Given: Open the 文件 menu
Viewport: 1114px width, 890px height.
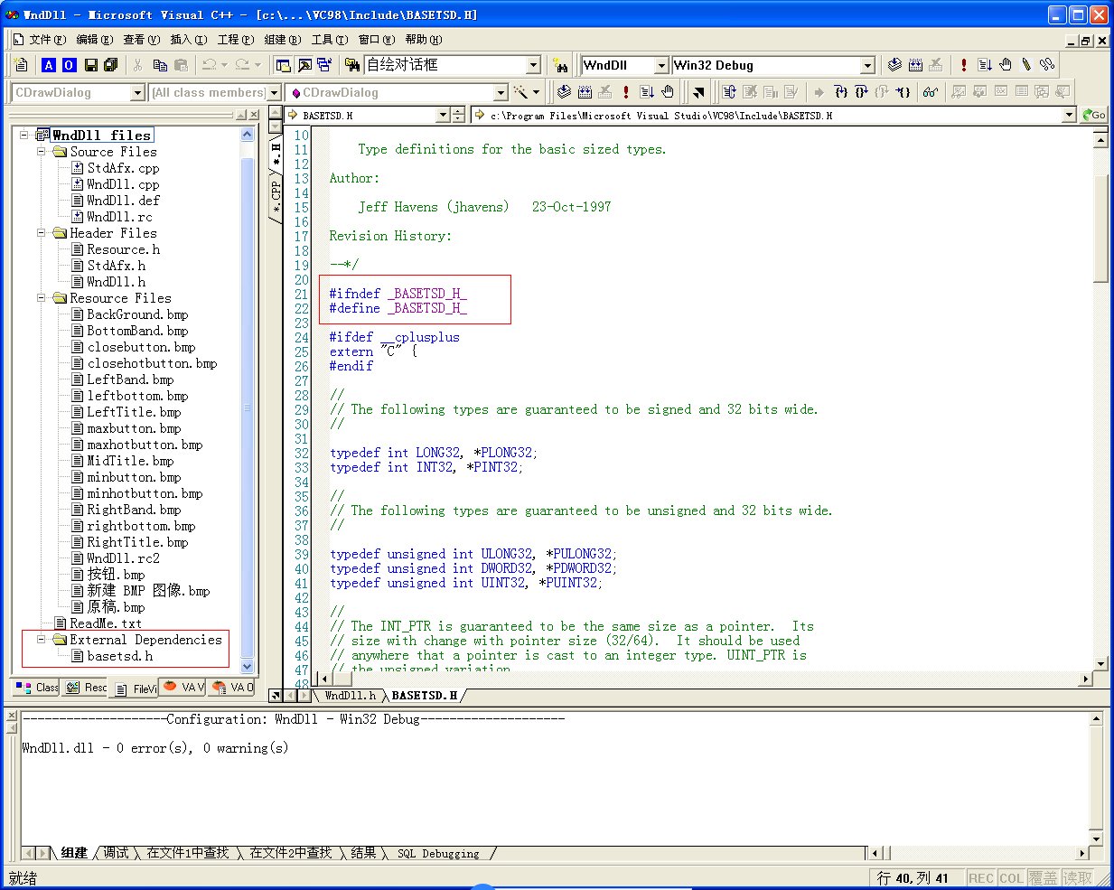Looking at the screenshot, I should (47, 40).
